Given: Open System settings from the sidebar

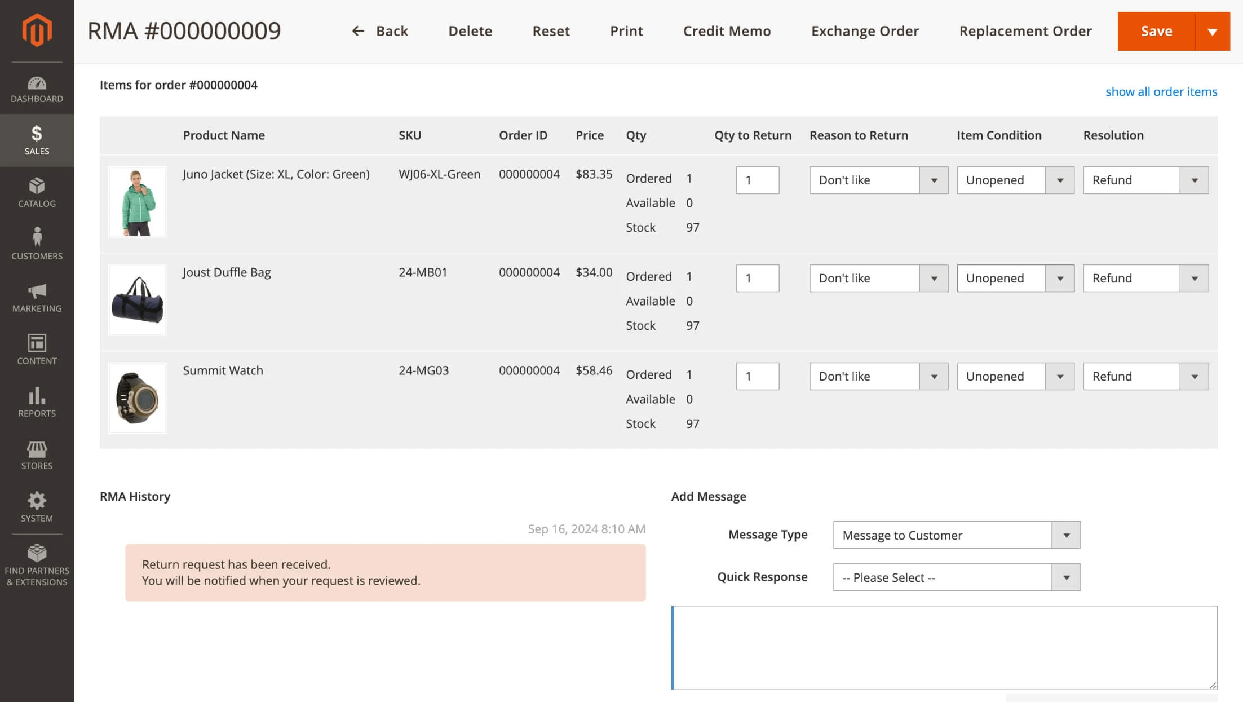Looking at the screenshot, I should 36,505.
